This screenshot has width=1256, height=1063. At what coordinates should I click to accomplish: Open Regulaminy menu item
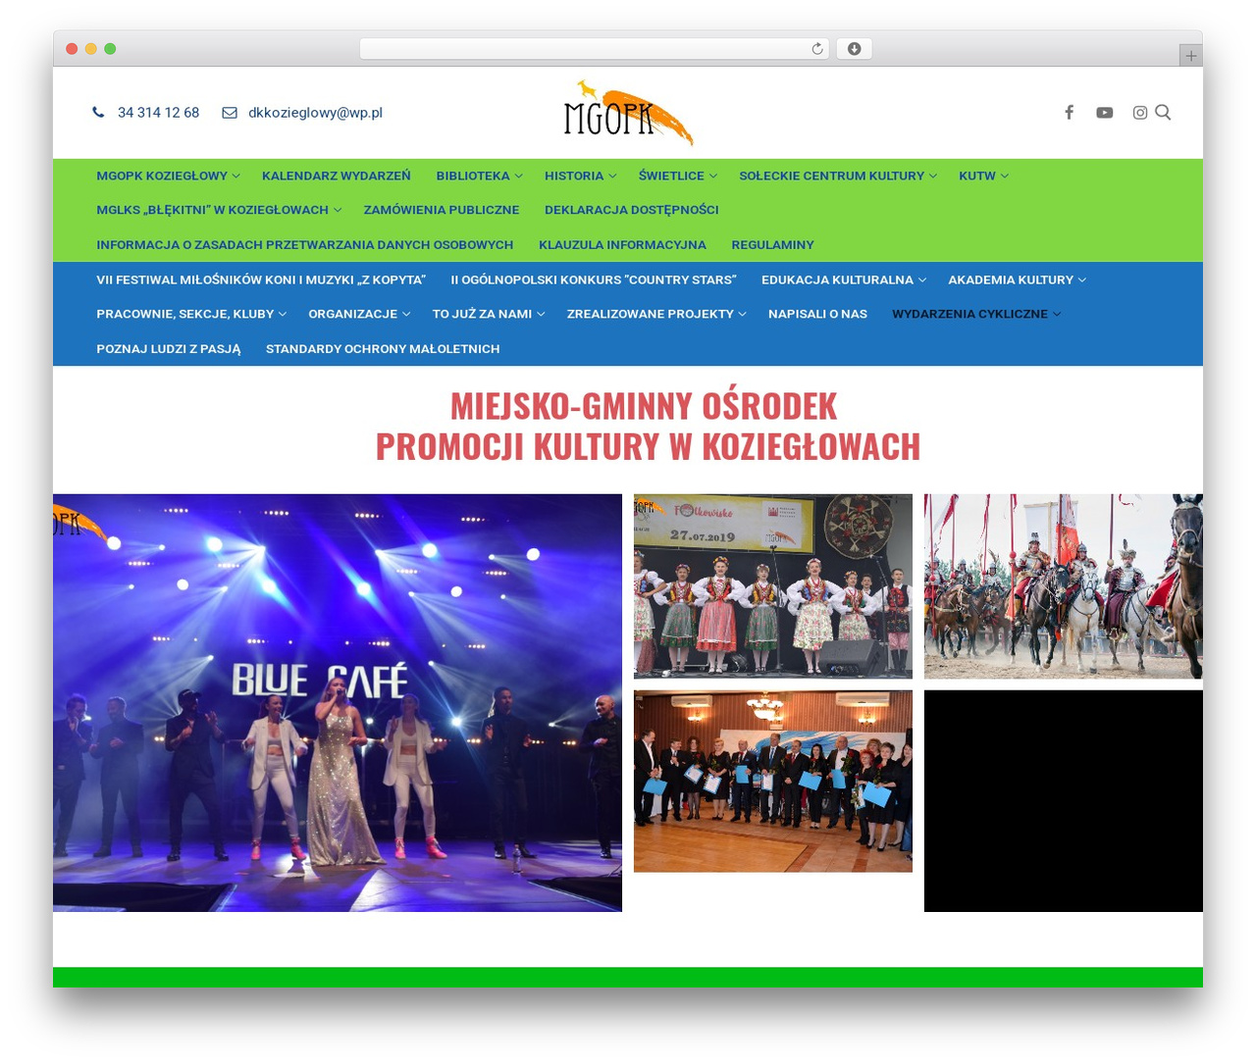point(773,245)
